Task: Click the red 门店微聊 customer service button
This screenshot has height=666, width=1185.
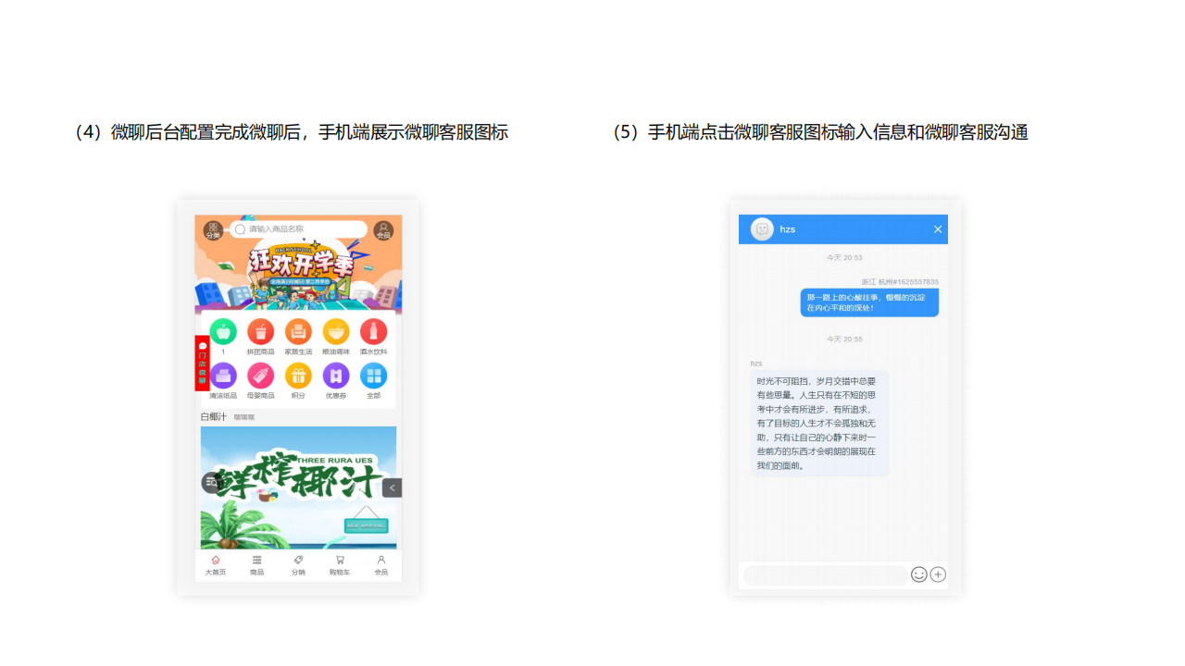Action: (x=202, y=363)
